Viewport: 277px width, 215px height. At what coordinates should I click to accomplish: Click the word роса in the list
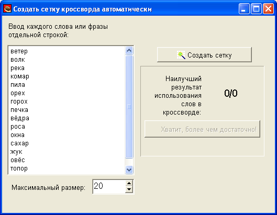(18, 127)
